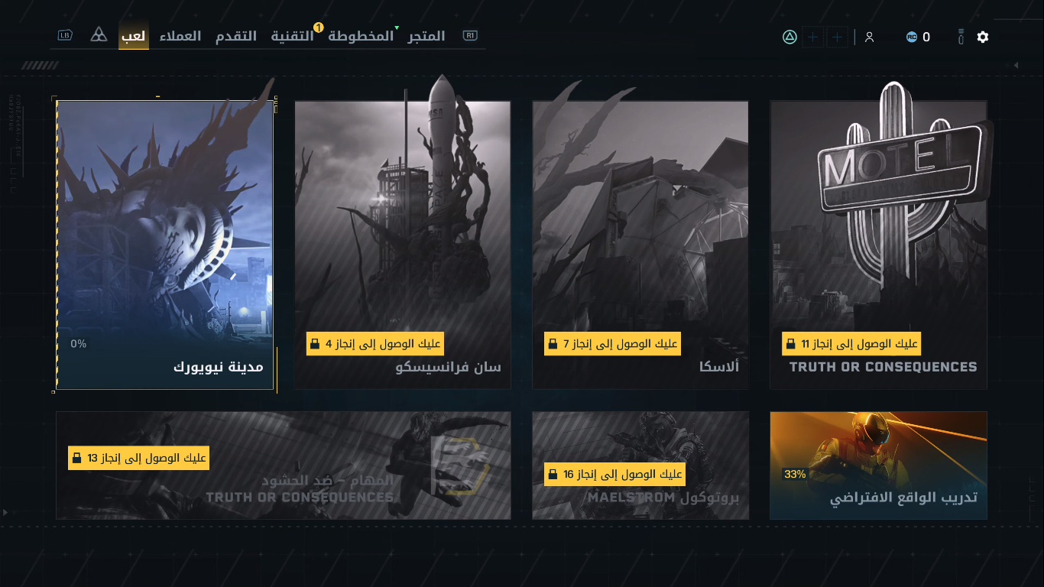This screenshot has height=587, width=1044.
Task: Add squad member in second plus slot
Action: point(838,37)
